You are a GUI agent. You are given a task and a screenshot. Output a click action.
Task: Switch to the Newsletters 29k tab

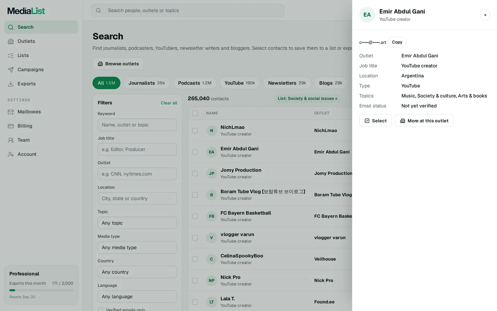(x=287, y=83)
